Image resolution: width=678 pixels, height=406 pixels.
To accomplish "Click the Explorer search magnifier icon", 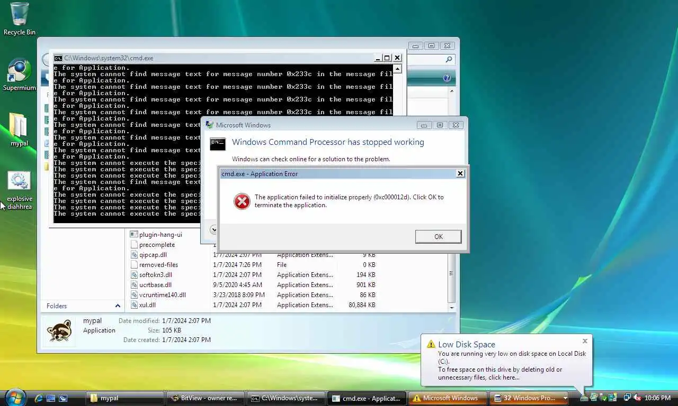I will [449, 60].
